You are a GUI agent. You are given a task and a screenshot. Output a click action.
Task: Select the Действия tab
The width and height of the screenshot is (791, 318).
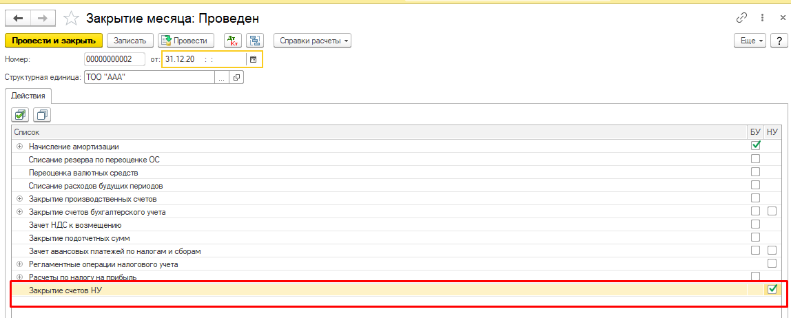pyautogui.click(x=29, y=96)
